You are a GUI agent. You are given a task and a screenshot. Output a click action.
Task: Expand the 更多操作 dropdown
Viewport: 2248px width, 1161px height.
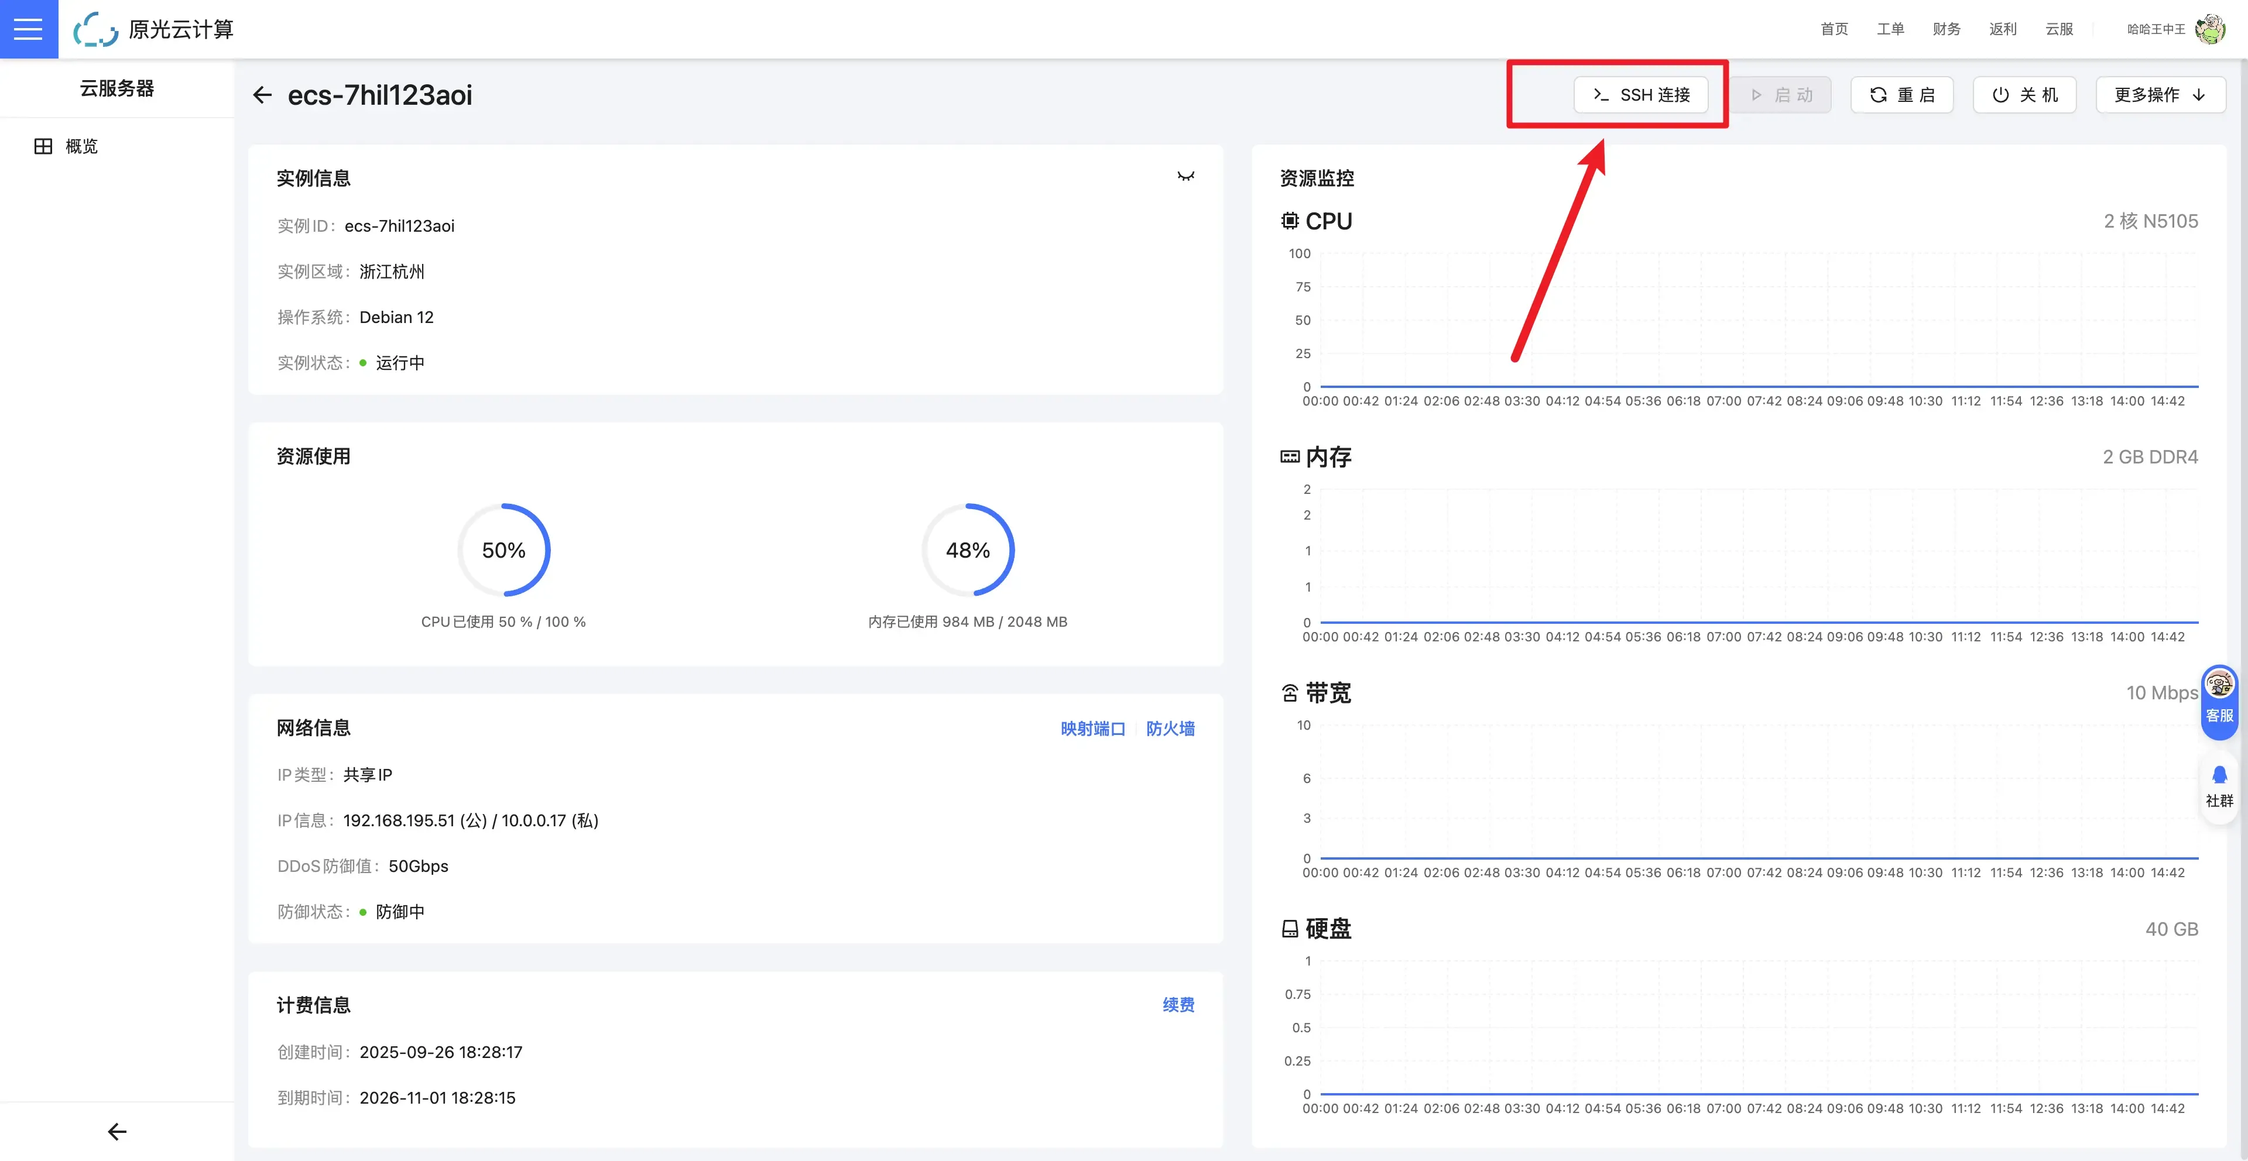click(x=2160, y=95)
